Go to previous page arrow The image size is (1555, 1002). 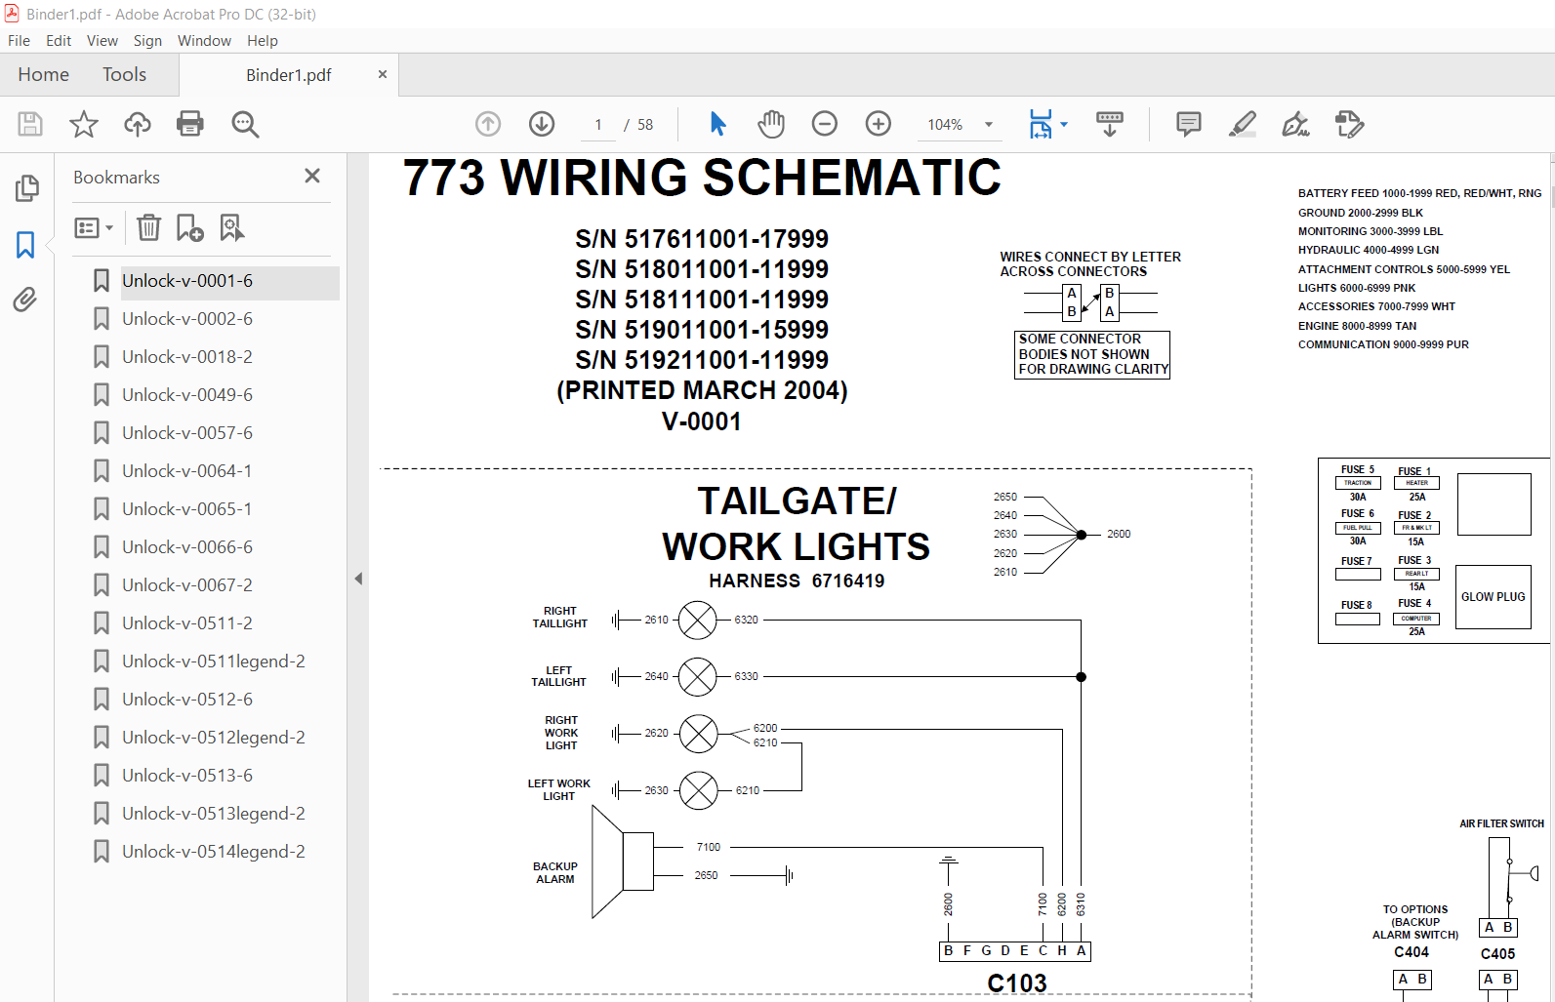488,124
